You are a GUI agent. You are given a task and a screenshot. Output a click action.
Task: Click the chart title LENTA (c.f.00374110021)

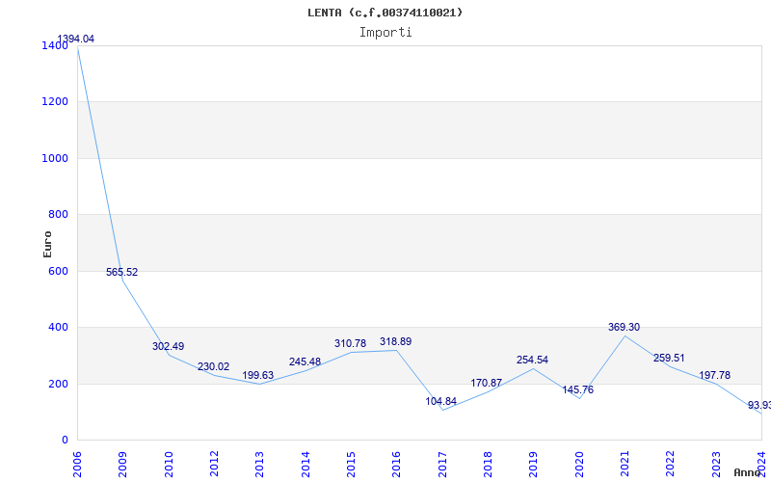pyautogui.click(x=385, y=13)
